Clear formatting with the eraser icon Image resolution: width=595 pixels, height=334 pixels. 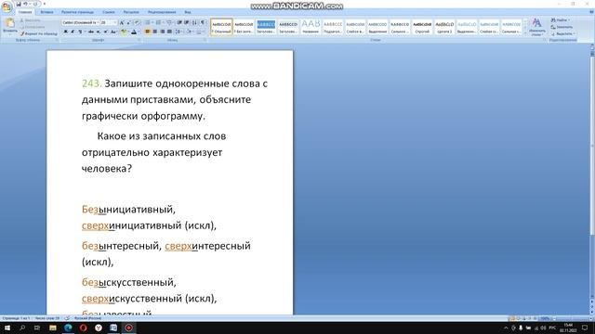tap(137, 22)
